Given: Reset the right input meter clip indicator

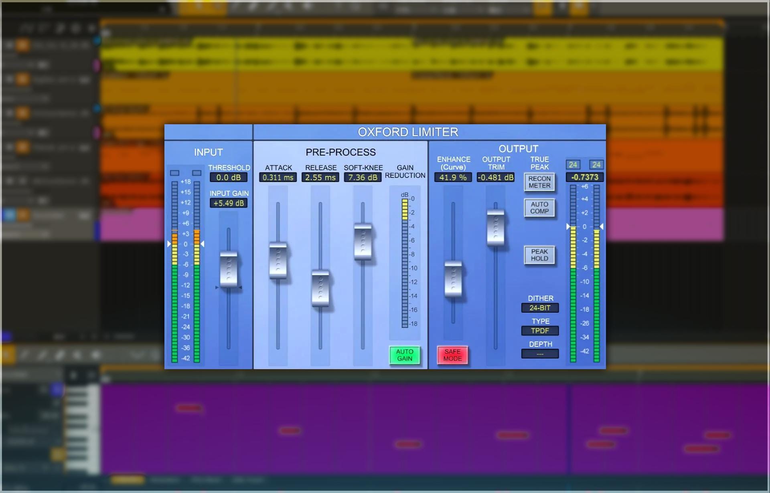Looking at the screenshot, I should point(197,173).
